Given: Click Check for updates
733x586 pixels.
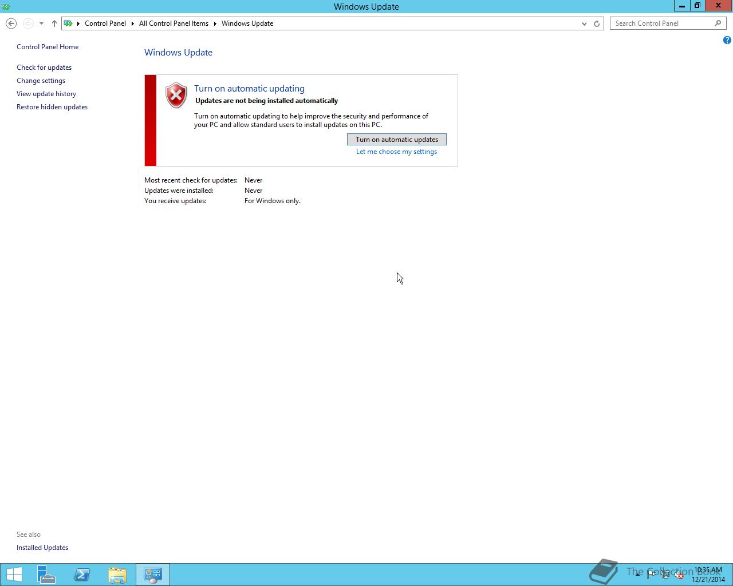Looking at the screenshot, I should click(44, 68).
